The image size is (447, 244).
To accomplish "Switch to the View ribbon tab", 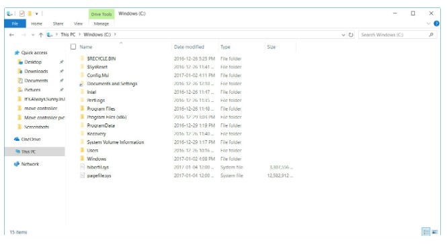I will pyautogui.click(x=78, y=23).
